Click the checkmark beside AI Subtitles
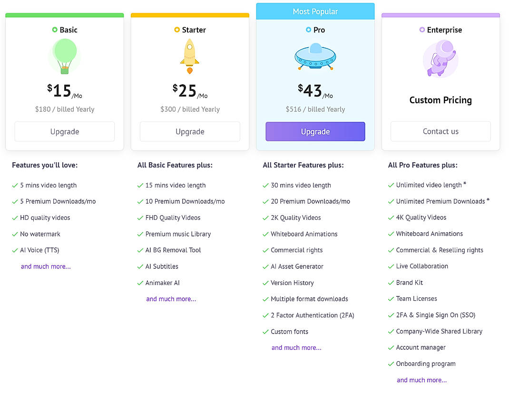 (140, 266)
